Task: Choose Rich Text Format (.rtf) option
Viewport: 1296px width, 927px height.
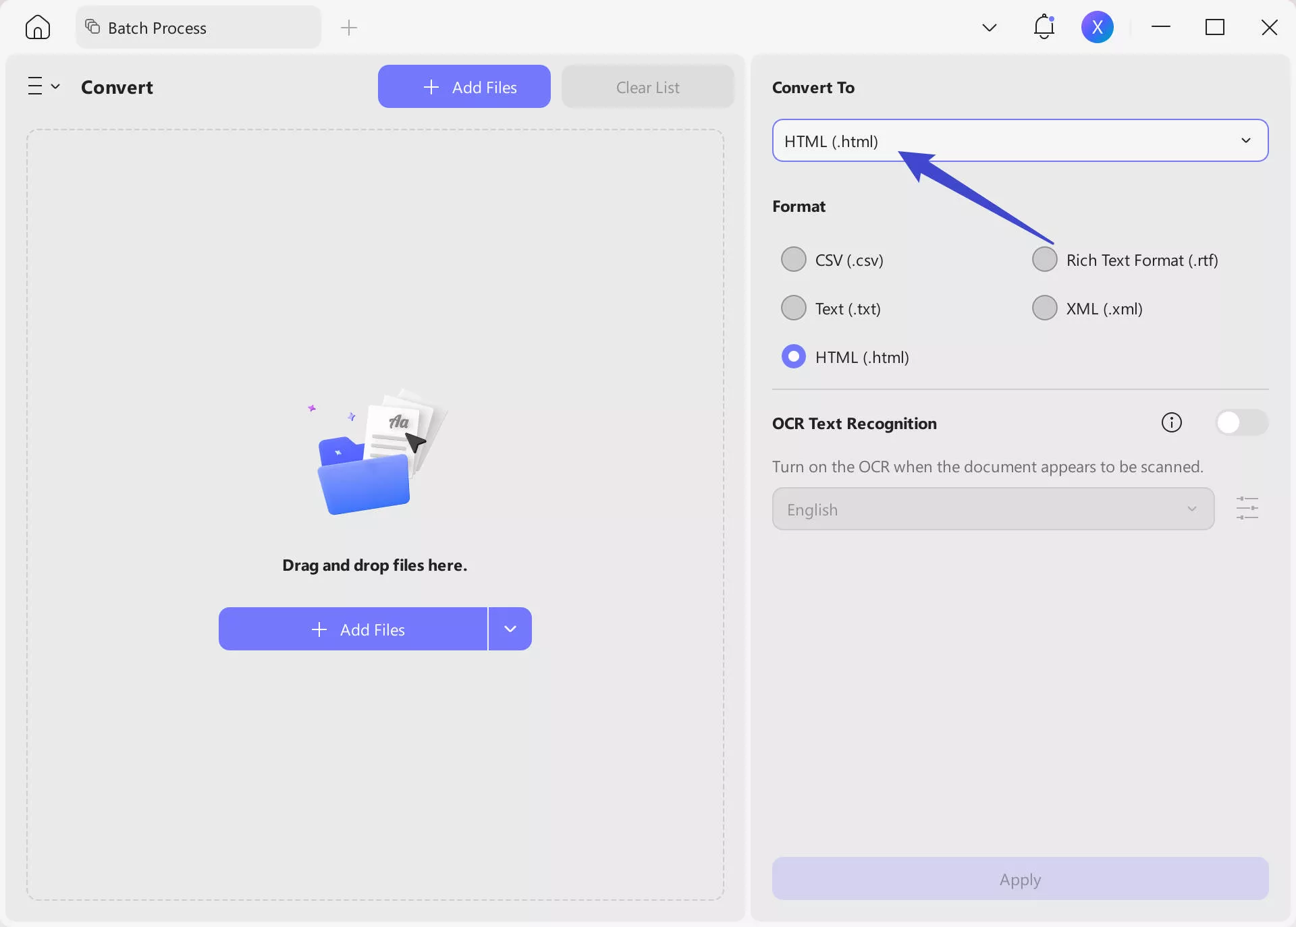Action: [x=1045, y=260]
